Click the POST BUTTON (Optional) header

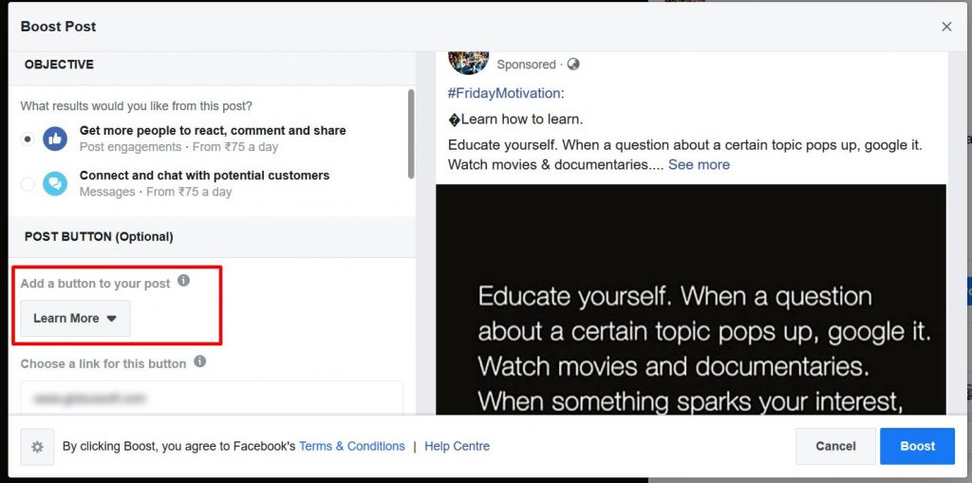(99, 237)
